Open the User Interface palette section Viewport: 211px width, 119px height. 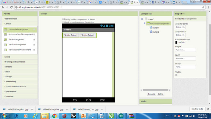20,19
